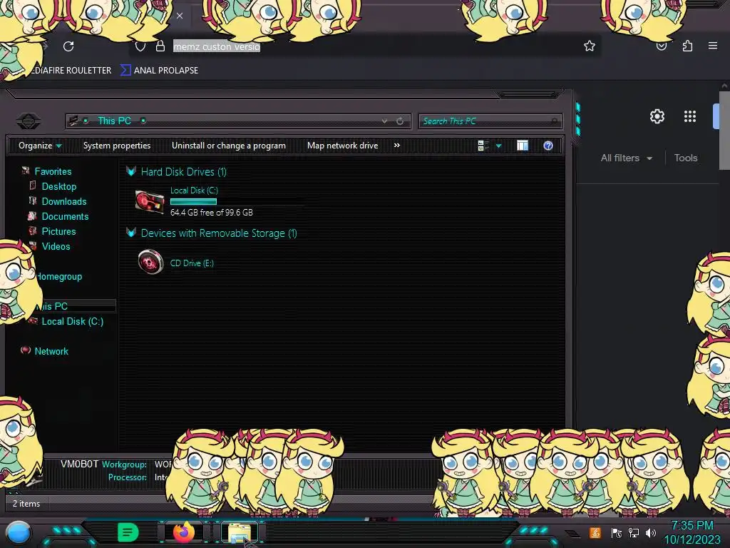Open network tray icon
Viewport: 730px width, 548px height.
[x=634, y=532]
